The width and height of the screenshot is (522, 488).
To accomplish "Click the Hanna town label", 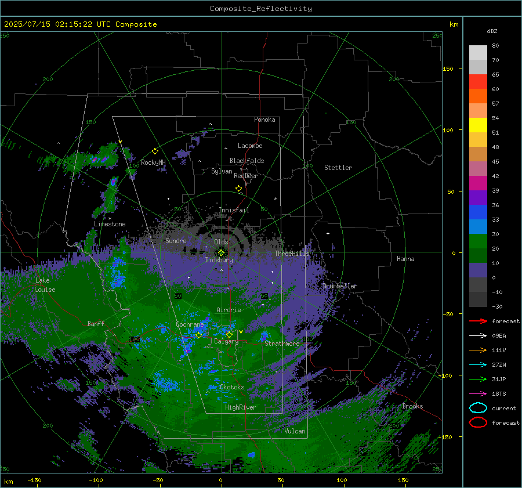I will pos(405,259).
